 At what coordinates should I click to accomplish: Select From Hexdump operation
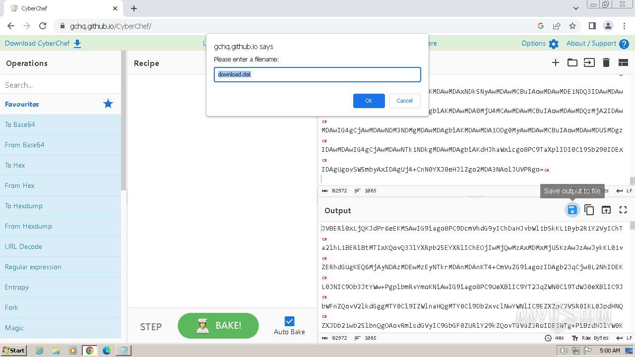click(x=61, y=226)
